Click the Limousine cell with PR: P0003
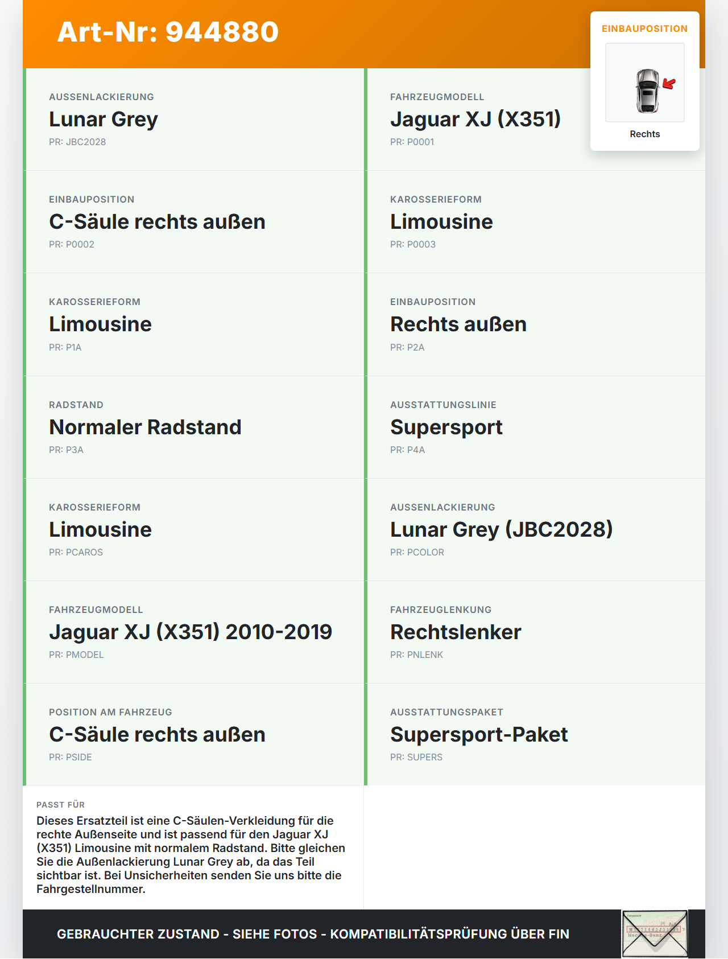The height and width of the screenshot is (959, 728). click(535, 222)
